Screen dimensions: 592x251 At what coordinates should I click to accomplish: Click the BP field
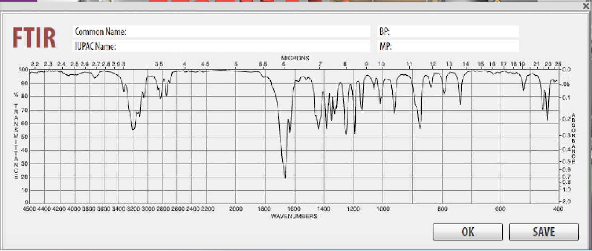448,32
